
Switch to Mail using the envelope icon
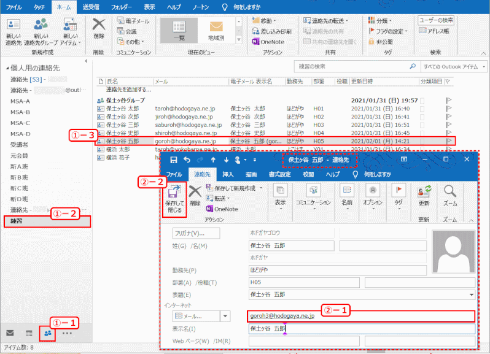click(10, 333)
